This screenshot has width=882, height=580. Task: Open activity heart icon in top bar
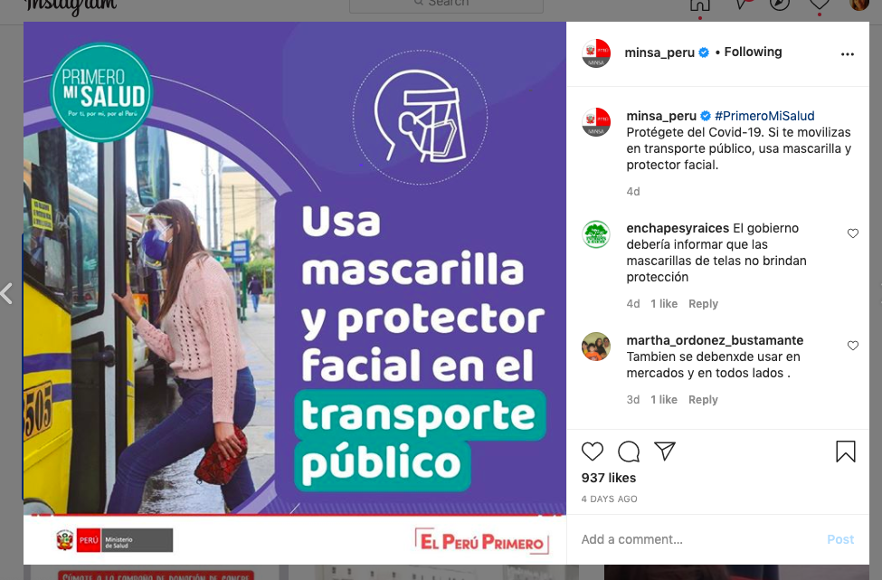820,5
